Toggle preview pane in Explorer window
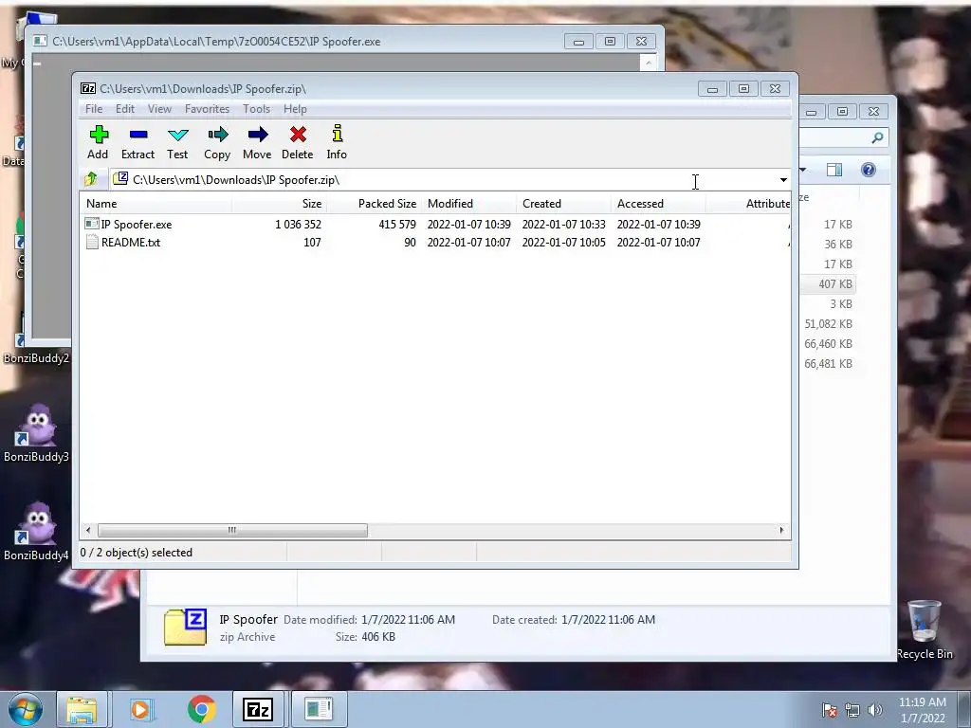The image size is (971, 728). [x=834, y=170]
